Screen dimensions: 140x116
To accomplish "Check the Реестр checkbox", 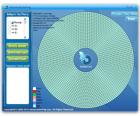I will pyautogui.click(x=10, y=22).
